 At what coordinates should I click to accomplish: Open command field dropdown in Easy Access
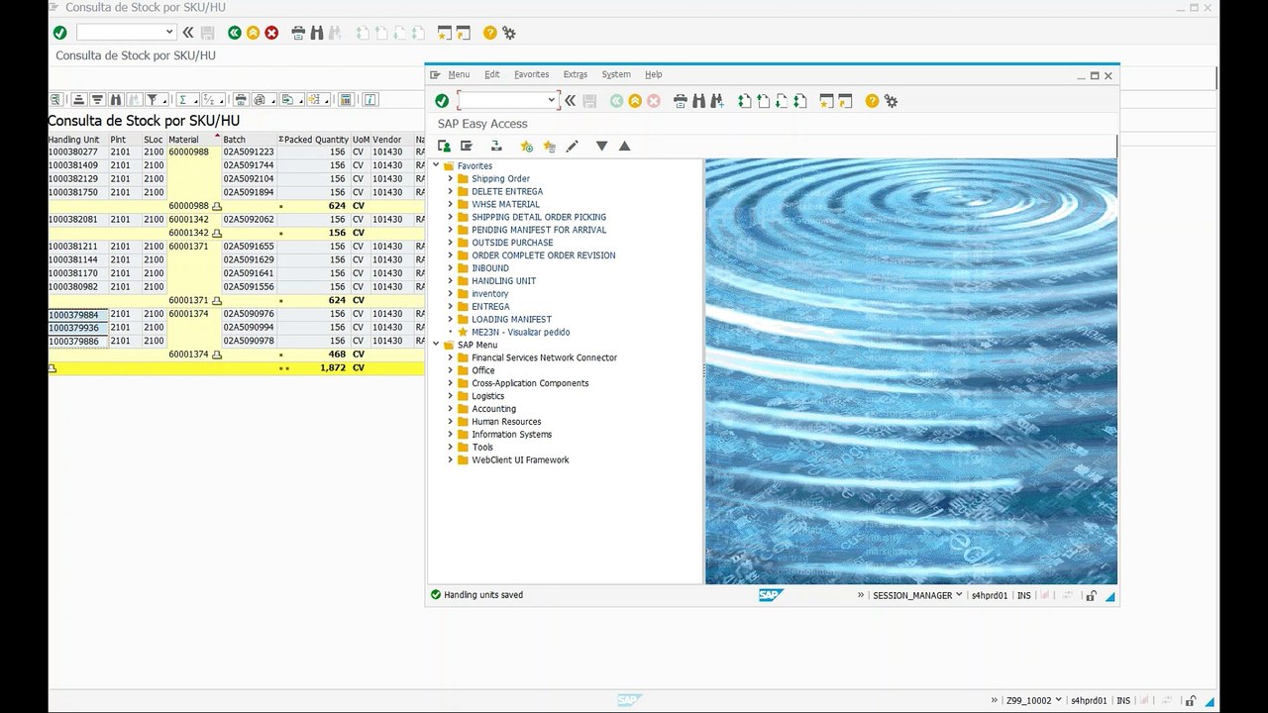(x=552, y=101)
